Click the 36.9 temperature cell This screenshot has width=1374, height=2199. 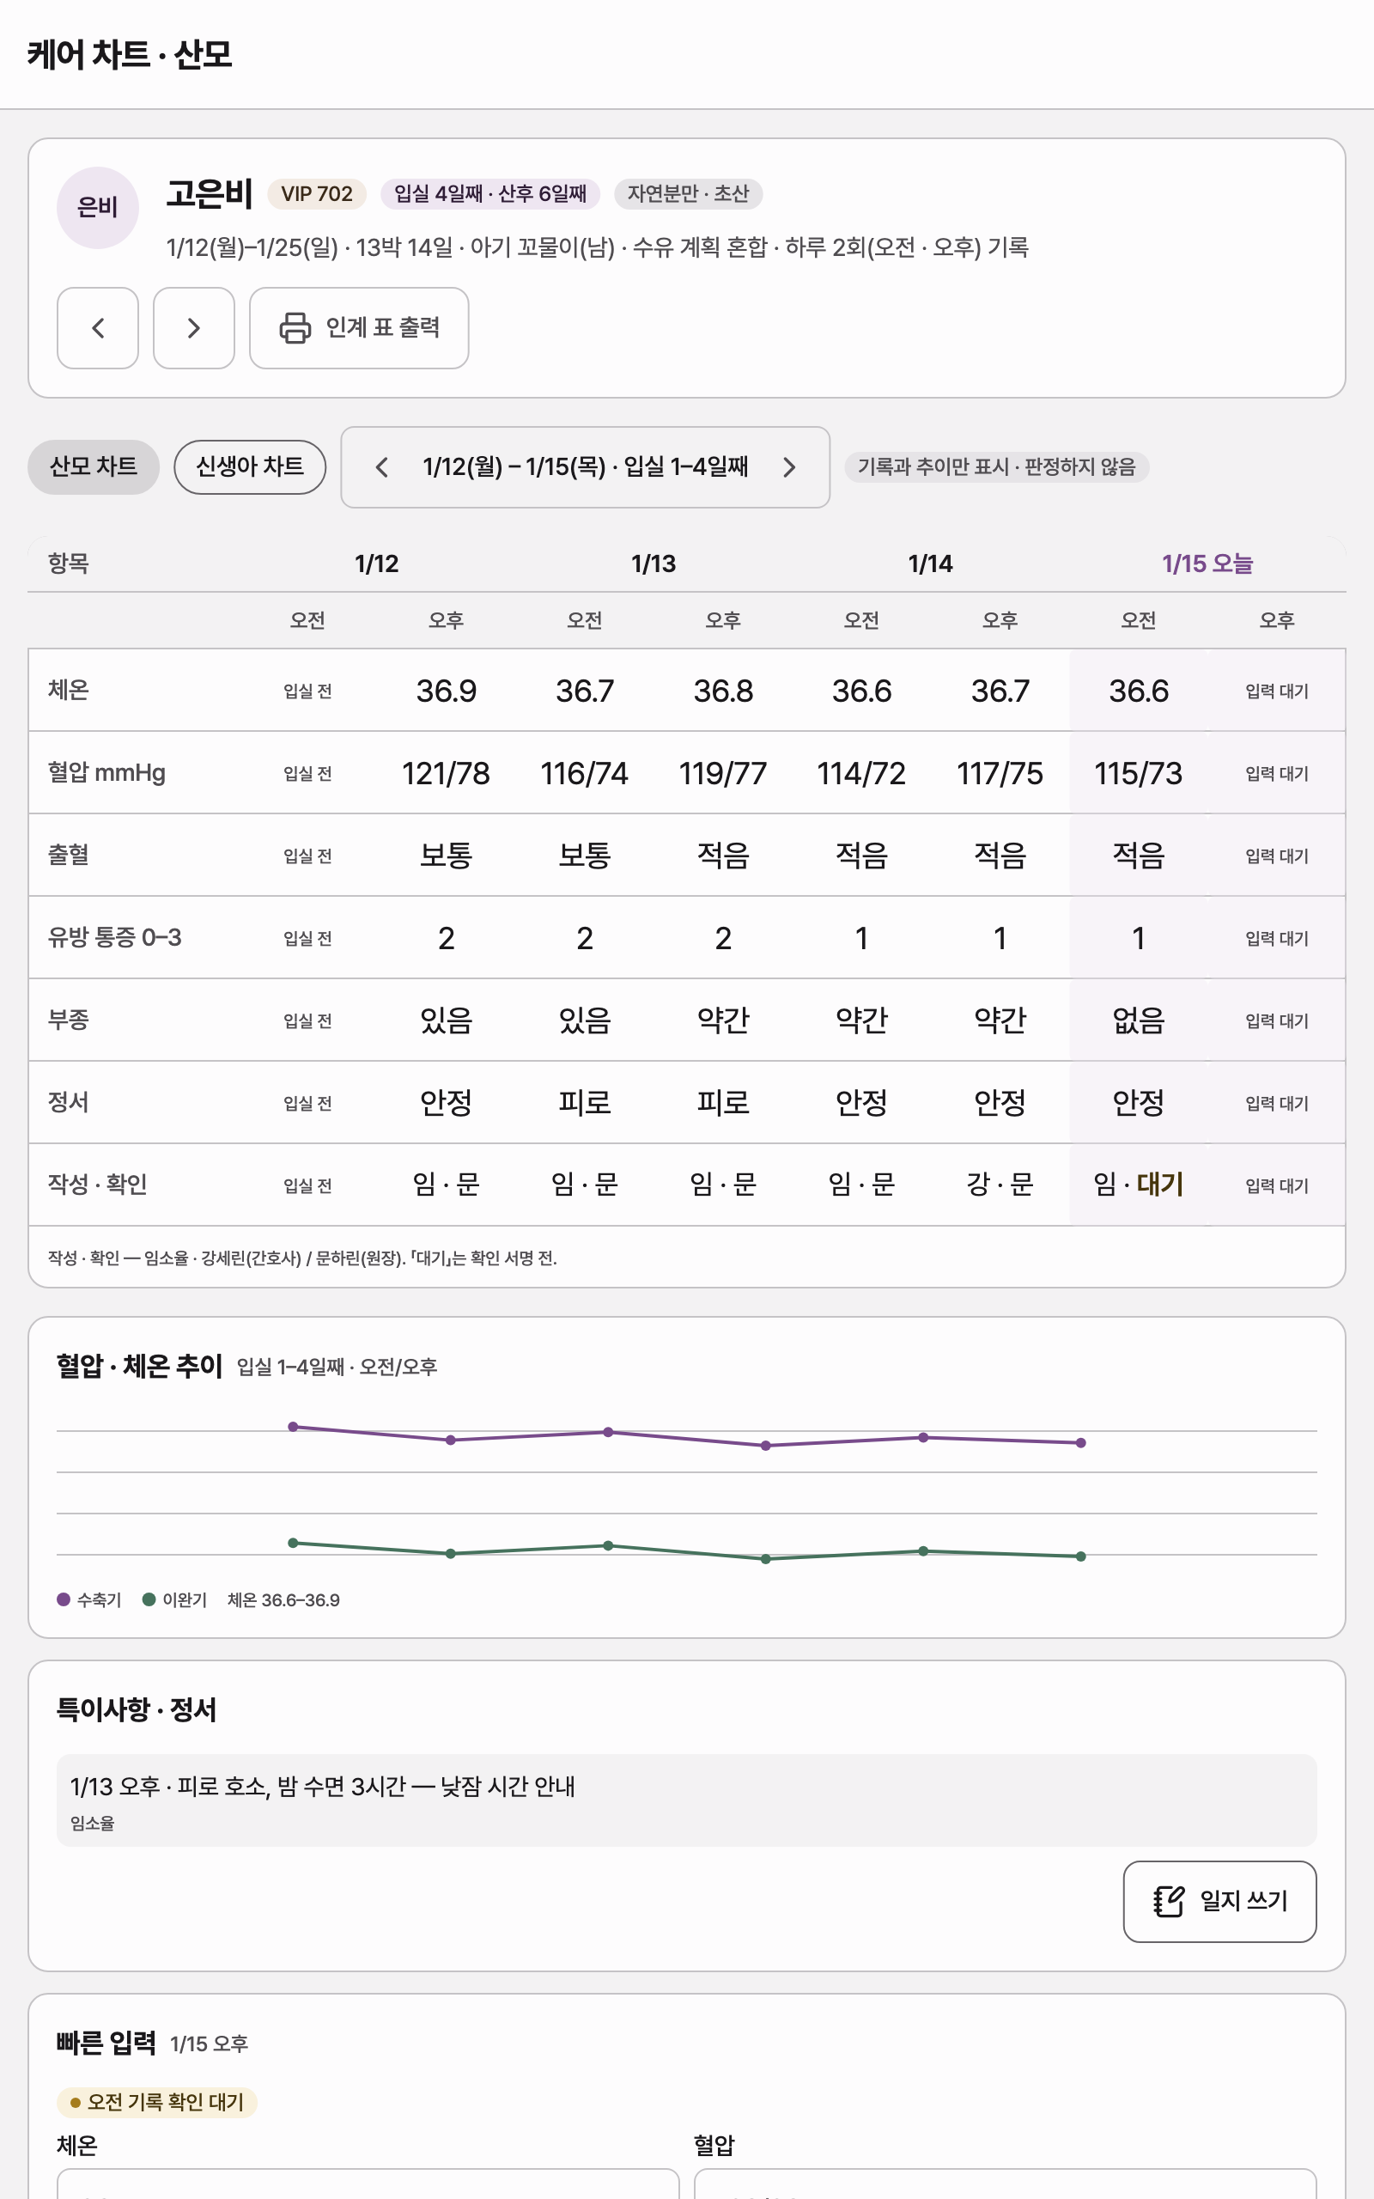(447, 691)
